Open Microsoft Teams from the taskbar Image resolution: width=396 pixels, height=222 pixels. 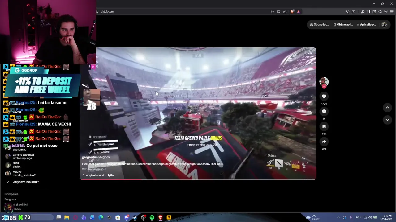pos(84,217)
